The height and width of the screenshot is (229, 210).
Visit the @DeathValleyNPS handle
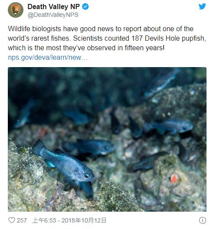pyautogui.click(x=53, y=15)
